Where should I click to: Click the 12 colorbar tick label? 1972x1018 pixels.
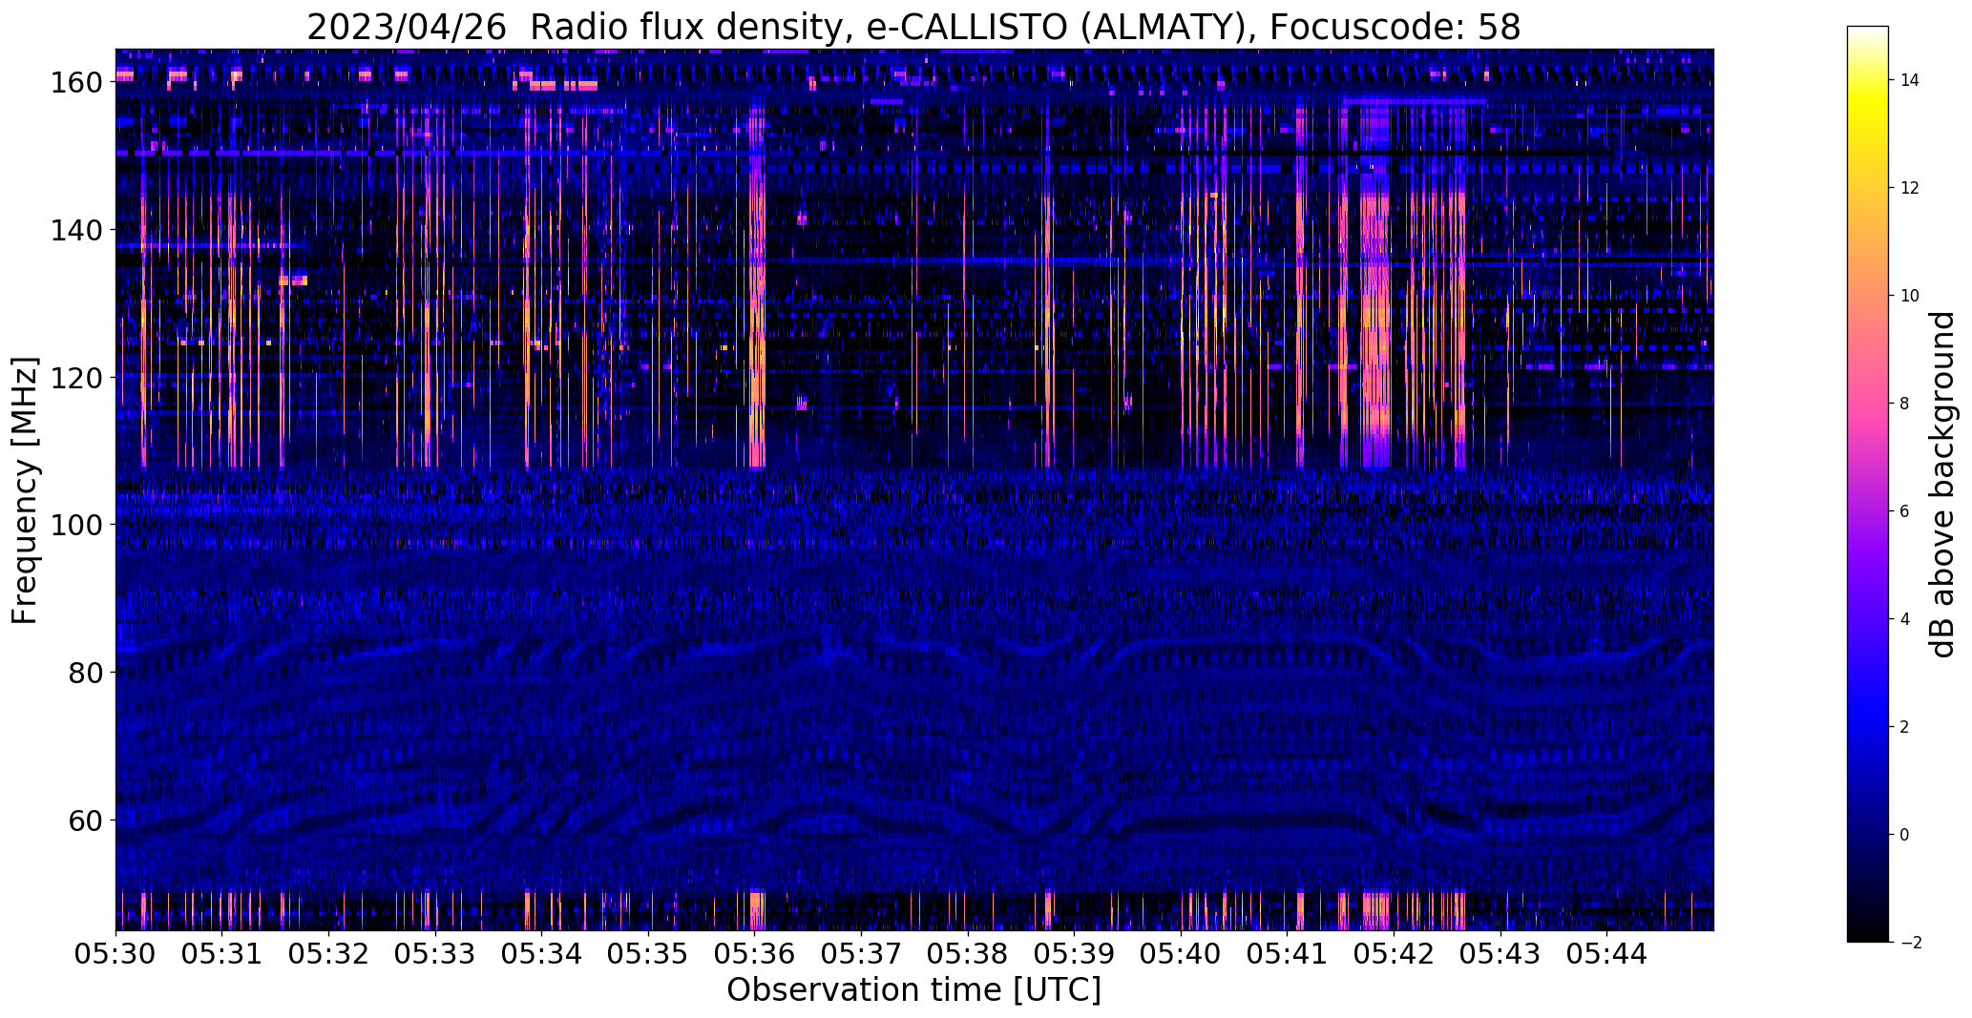click(x=1911, y=188)
